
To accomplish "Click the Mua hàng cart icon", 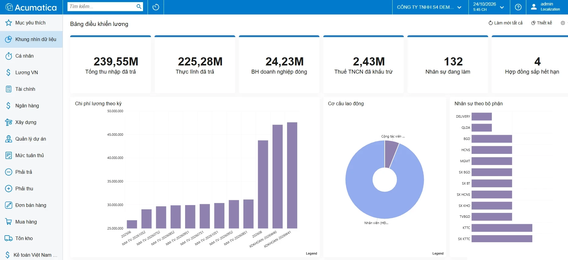I will coord(8,222).
